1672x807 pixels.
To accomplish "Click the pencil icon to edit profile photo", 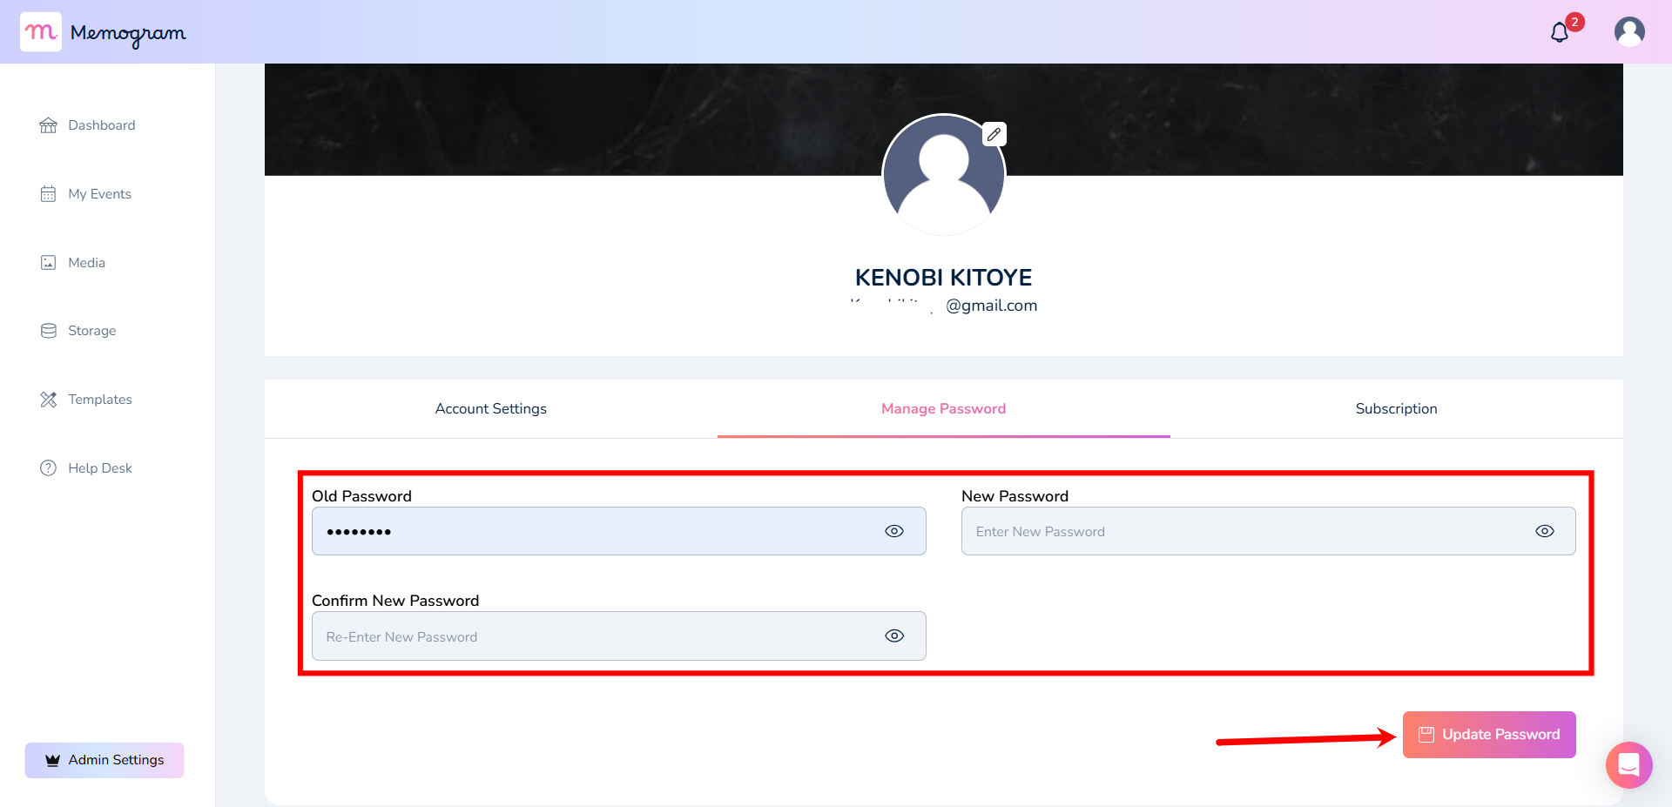I will pyautogui.click(x=994, y=134).
